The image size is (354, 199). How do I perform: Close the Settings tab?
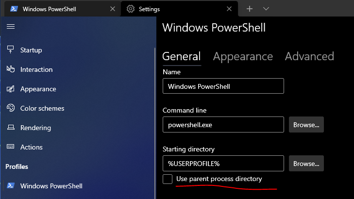coord(229,9)
